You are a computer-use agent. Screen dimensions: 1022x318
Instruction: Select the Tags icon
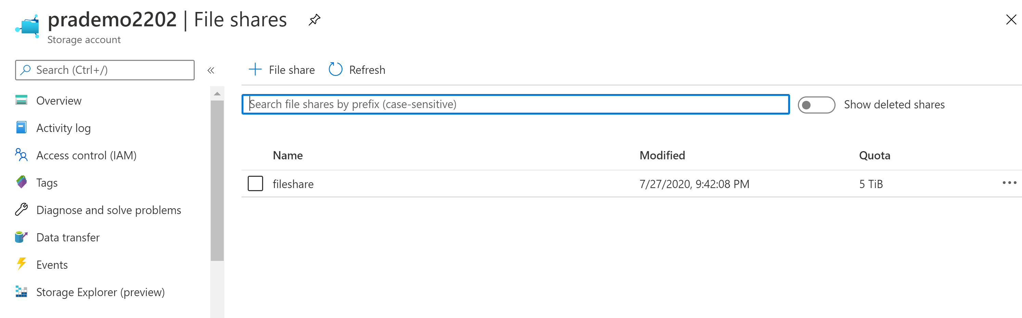pos(22,182)
